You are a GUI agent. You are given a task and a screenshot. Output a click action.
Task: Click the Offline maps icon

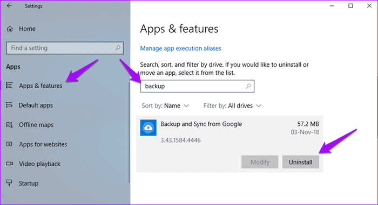pos(9,125)
